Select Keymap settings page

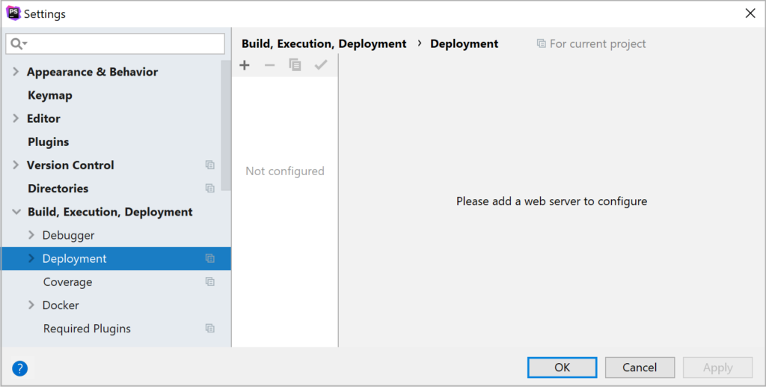pyautogui.click(x=50, y=95)
